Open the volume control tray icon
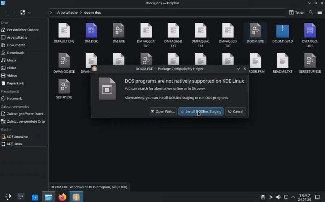This screenshot has height=202, width=325. tap(278, 197)
